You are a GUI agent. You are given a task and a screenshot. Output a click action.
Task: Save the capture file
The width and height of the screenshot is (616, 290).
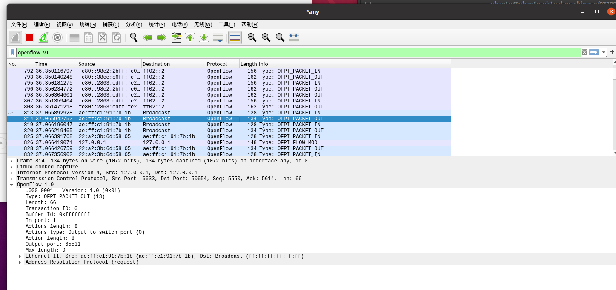[89, 37]
